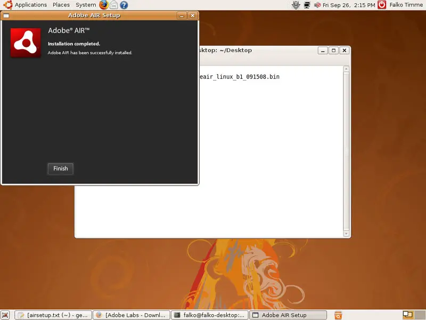The image size is (426, 320).
Task: Click the terminal title bar text ~/Desktop
Action: click(x=235, y=50)
